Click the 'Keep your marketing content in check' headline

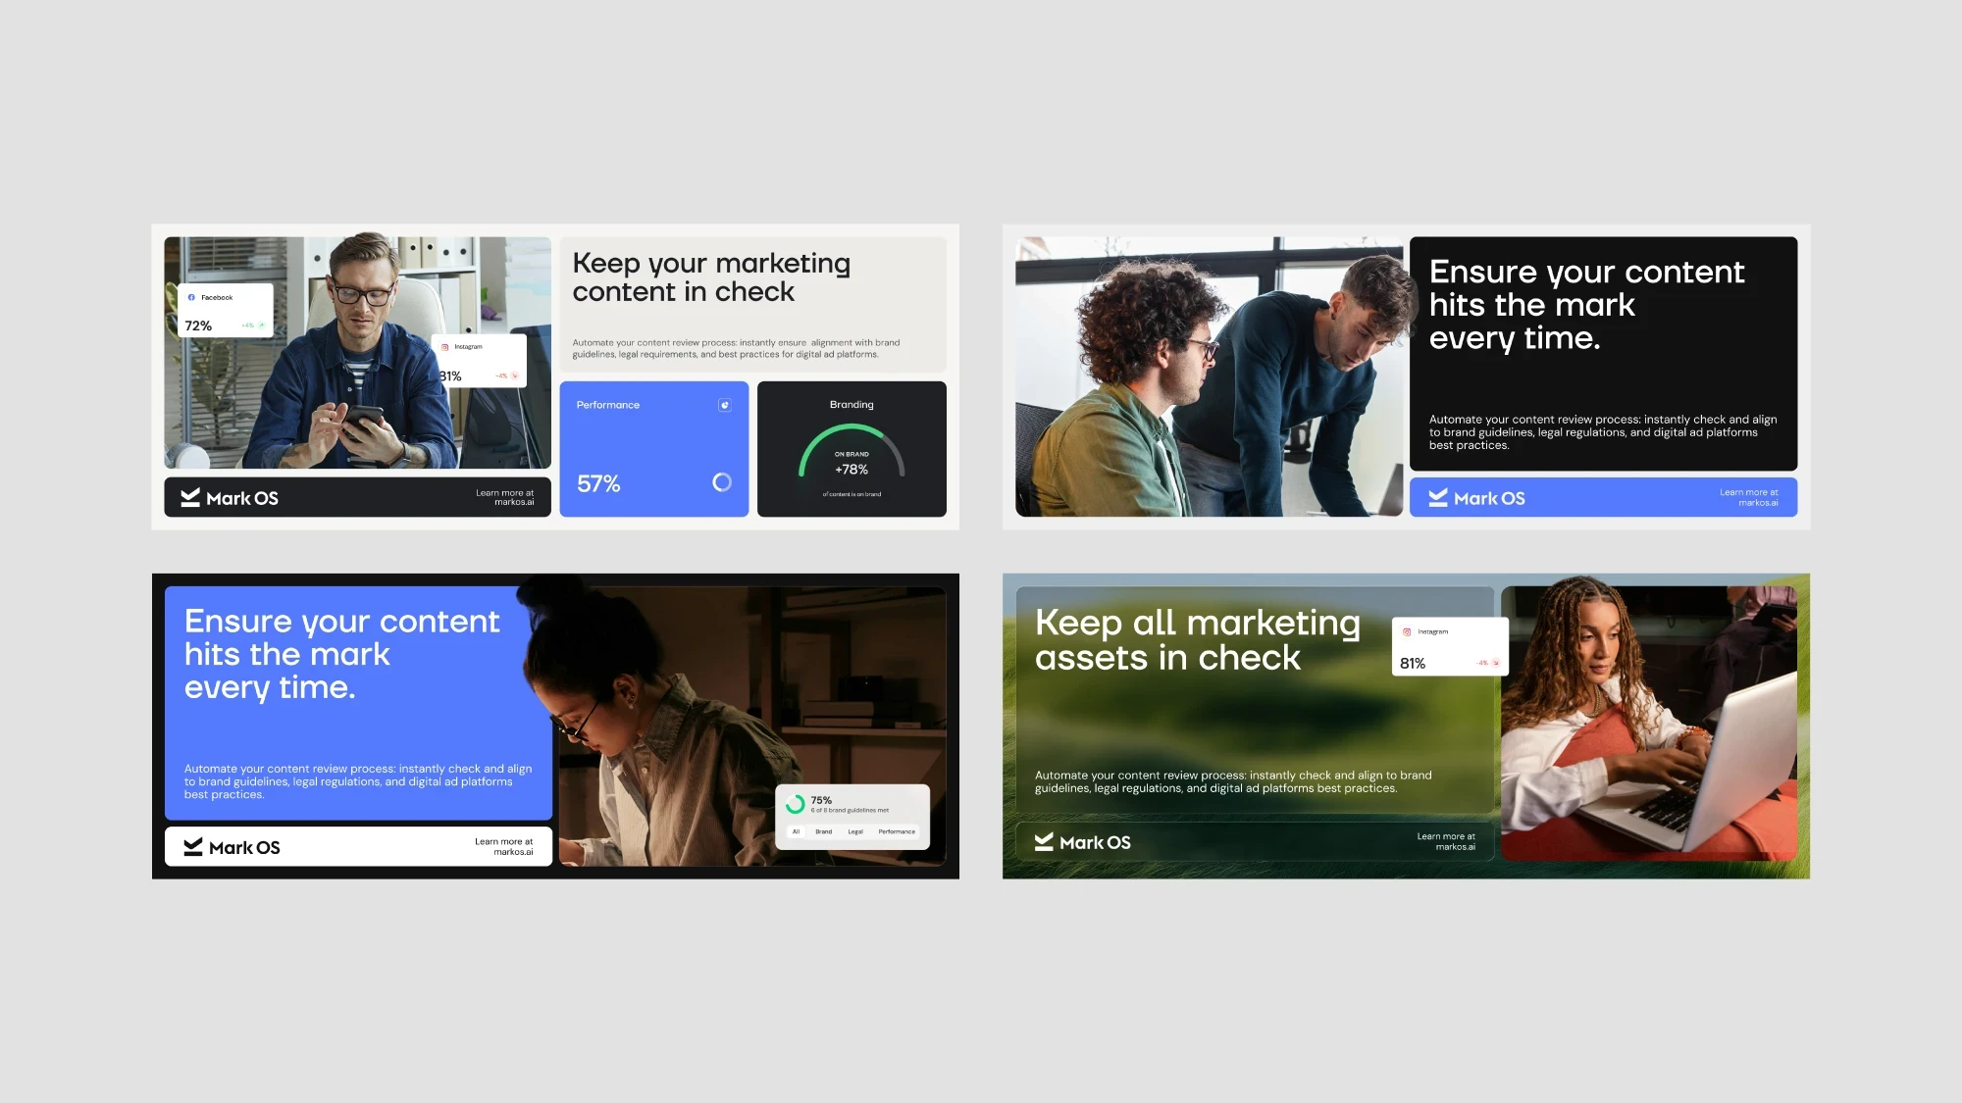[x=711, y=277]
